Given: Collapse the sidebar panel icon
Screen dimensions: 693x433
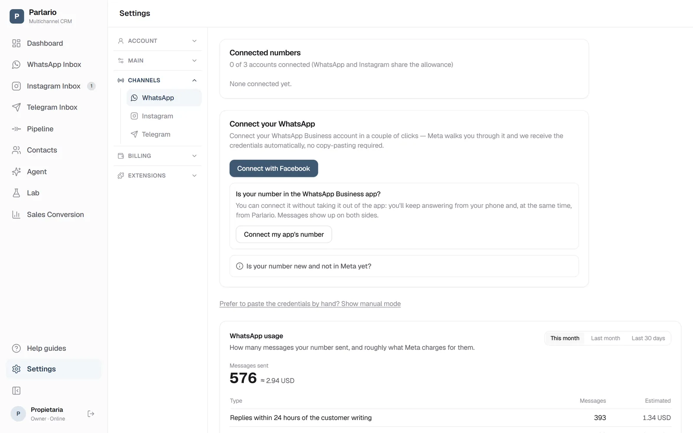Looking at the screenshot, I should 16,391.
